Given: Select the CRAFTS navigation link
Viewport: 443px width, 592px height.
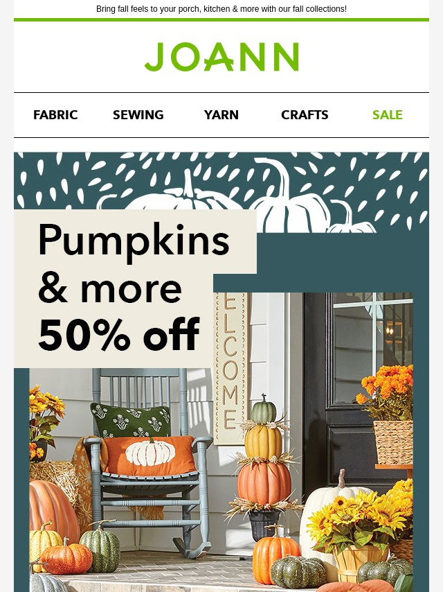Looking at the screenshot, I should [305, 115].
